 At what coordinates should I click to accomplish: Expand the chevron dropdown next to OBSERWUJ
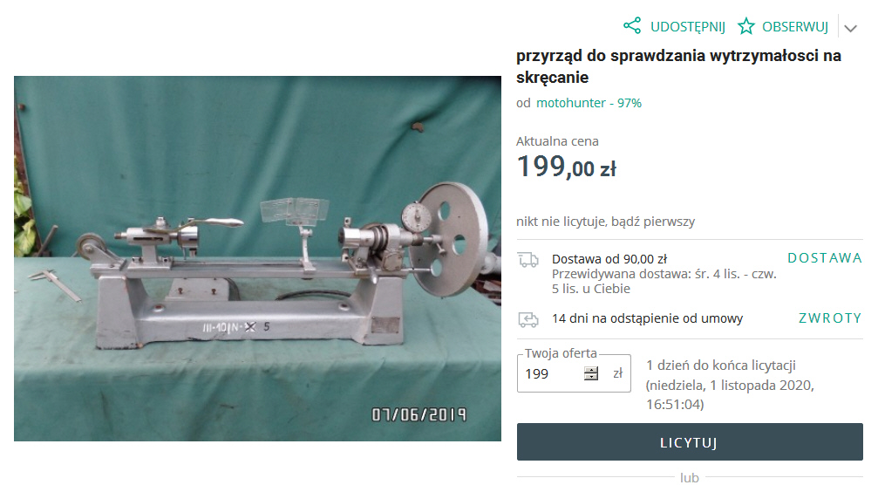pyautogui.click(x=851, y=28)
